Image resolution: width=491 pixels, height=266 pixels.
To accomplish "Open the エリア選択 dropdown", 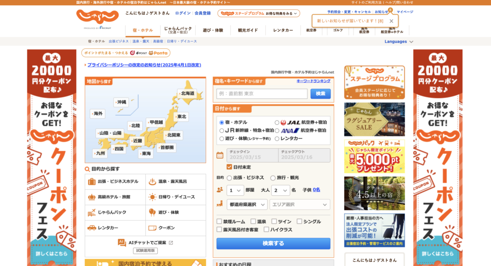I will point(300,204).
